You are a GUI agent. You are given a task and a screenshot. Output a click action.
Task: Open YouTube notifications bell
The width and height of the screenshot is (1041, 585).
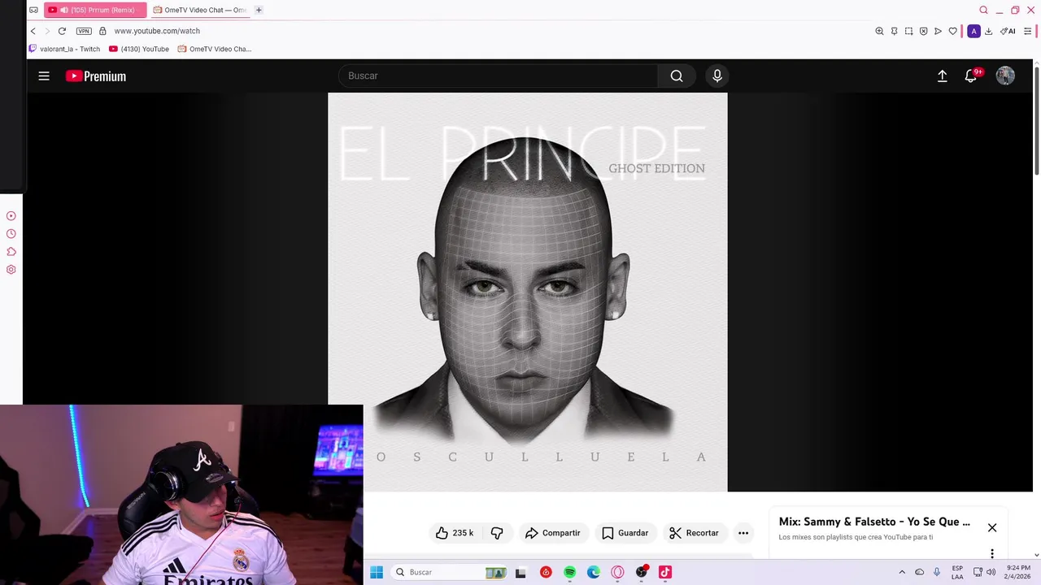(x=971, y=76)
